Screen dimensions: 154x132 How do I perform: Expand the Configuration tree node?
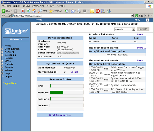(3, 49)
